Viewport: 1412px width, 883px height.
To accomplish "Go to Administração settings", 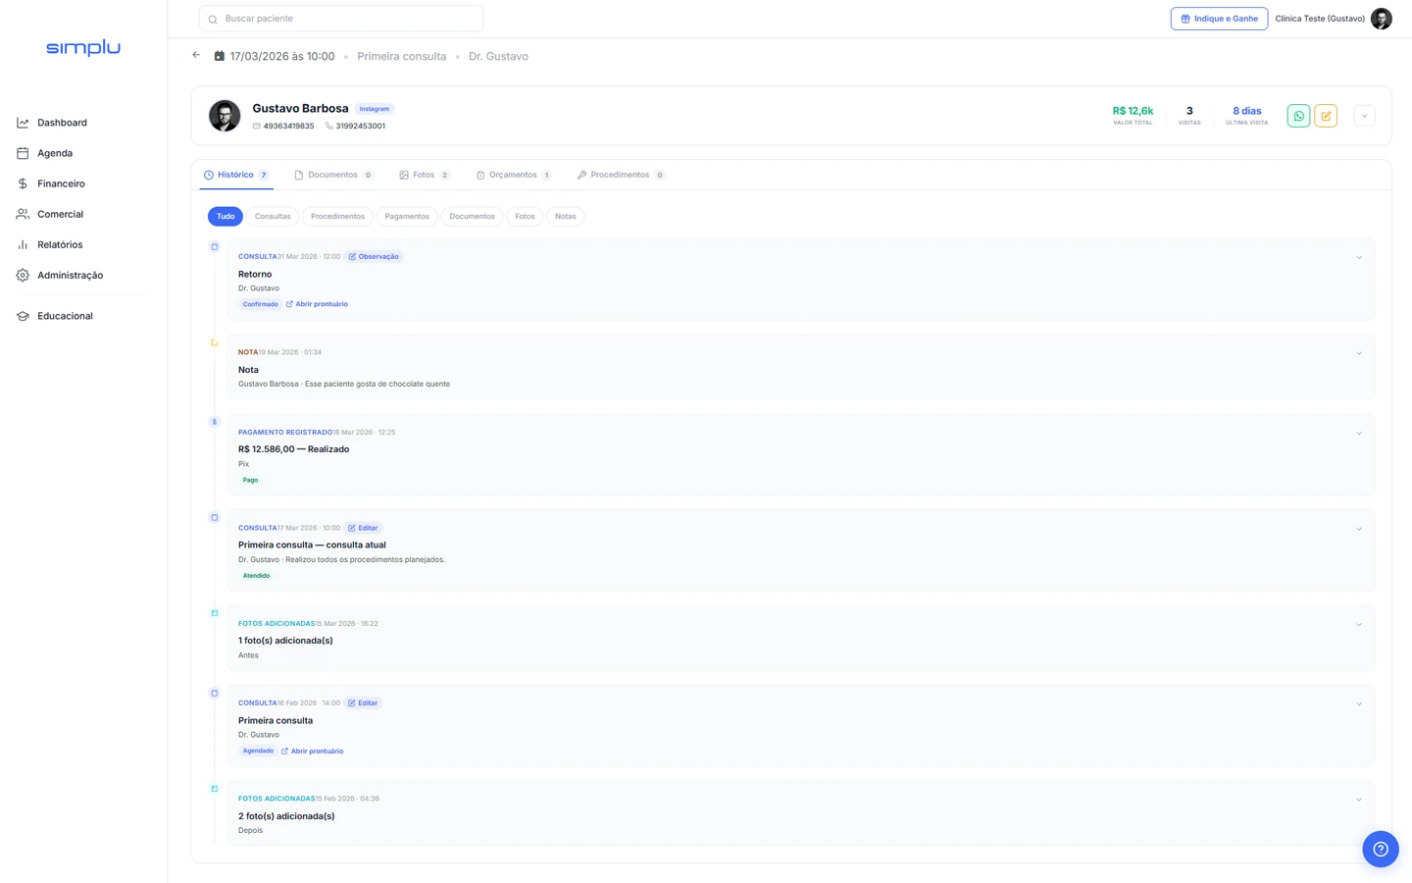I will coord(70,276).
